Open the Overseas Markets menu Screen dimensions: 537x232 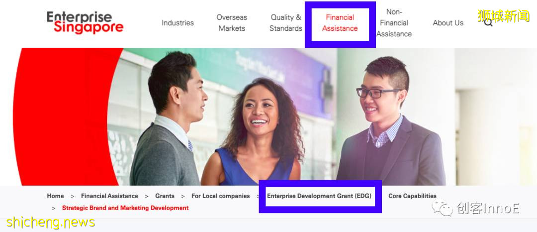(x=232, y=23)
